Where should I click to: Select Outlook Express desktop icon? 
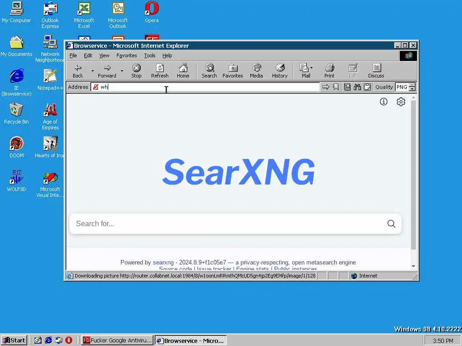50,15
